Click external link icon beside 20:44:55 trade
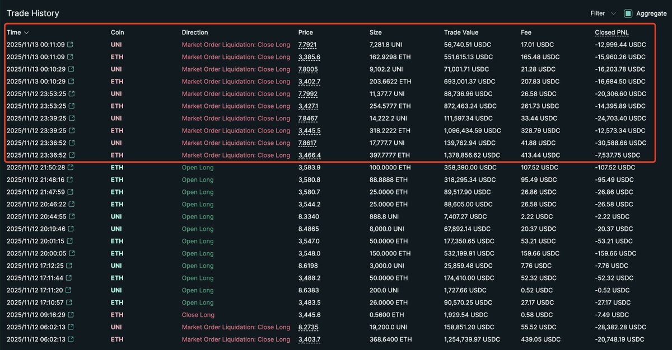The height and width of the screenshot is (350, 672). 71,217
